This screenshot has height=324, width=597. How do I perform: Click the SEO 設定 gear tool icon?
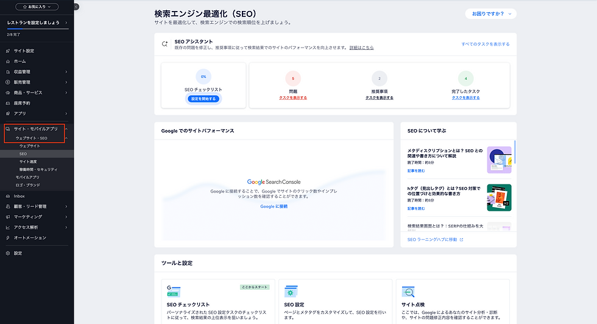291,291
